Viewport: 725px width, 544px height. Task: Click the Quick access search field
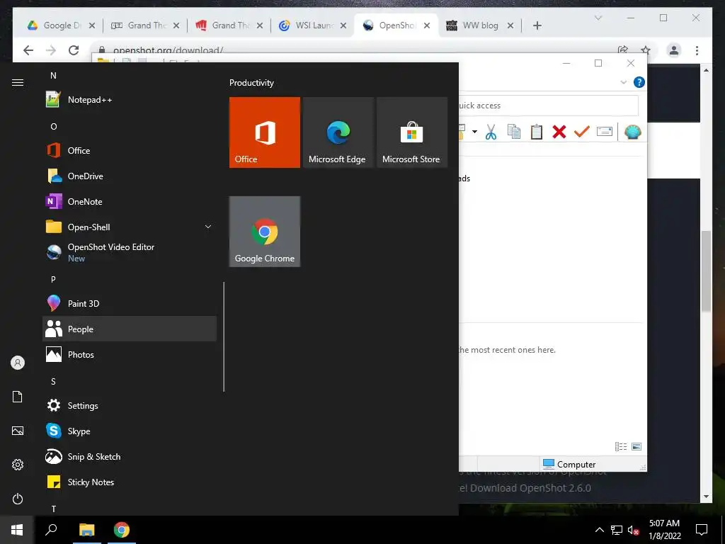[549, 106]
